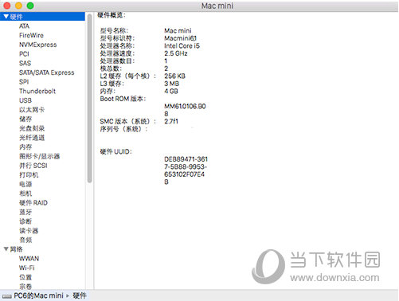399x301 pixels.
Task: Select ATA in the sidebar
Action: [24, 26]
